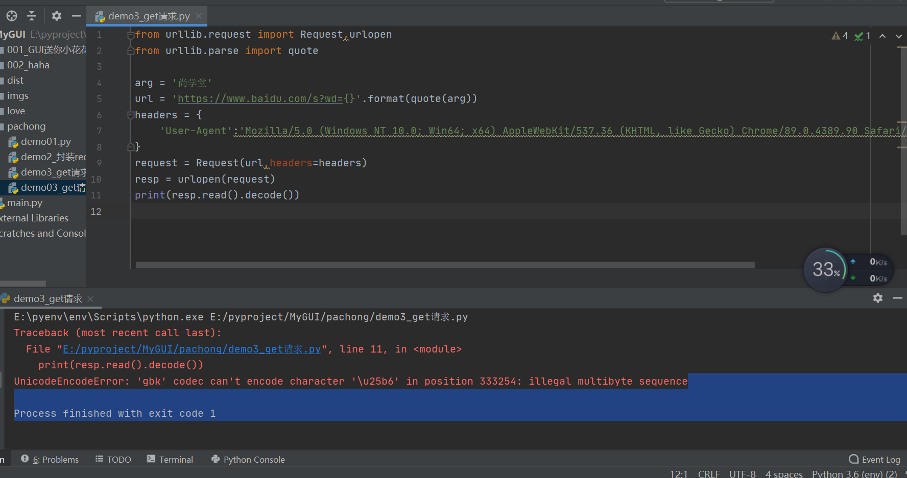Change UTF-8 file encoding in status bar
The width and height of the screenshot is (907, 478).
click(742, 474)
